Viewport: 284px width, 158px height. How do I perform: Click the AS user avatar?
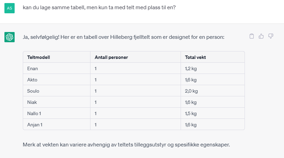(10, 8)
